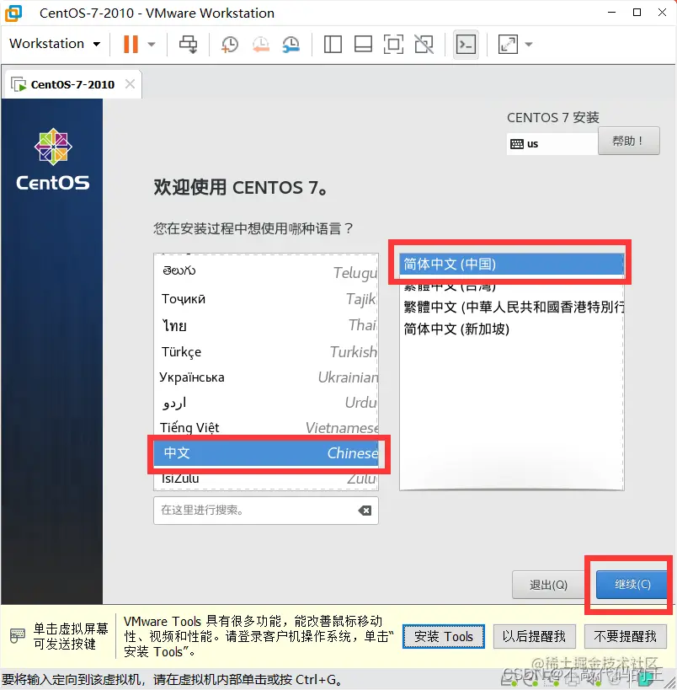Screen dimensions: 677x690
Task: Toggle the library sidebar view
Action: pos(333,44)
